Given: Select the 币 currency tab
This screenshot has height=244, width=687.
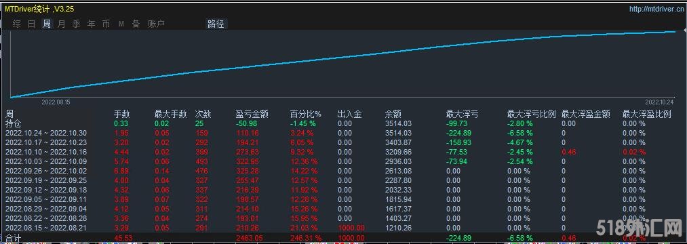Looking at the screenshot, I should click(x=106, y=24).
